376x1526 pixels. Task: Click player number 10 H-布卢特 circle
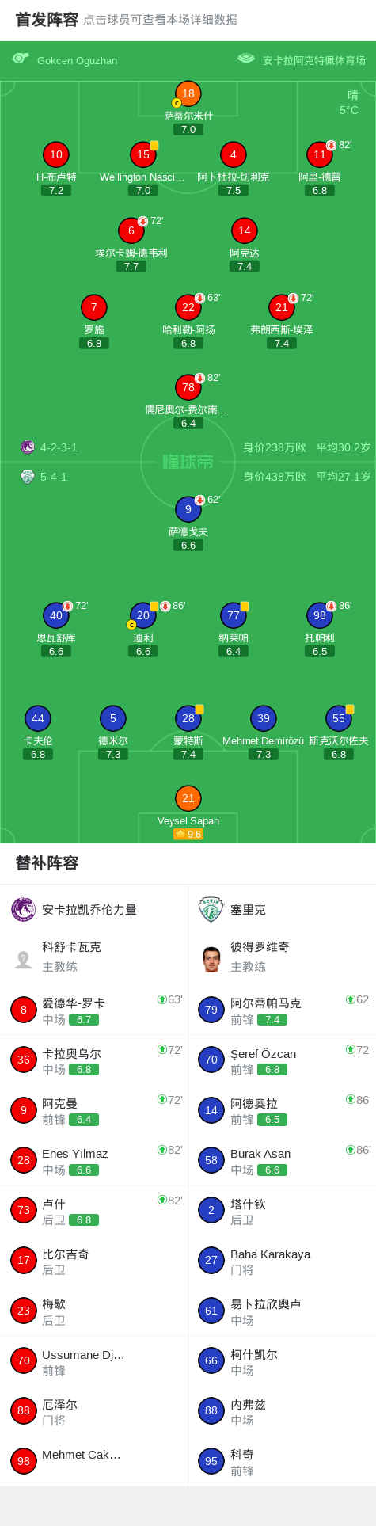pos(56,154)
